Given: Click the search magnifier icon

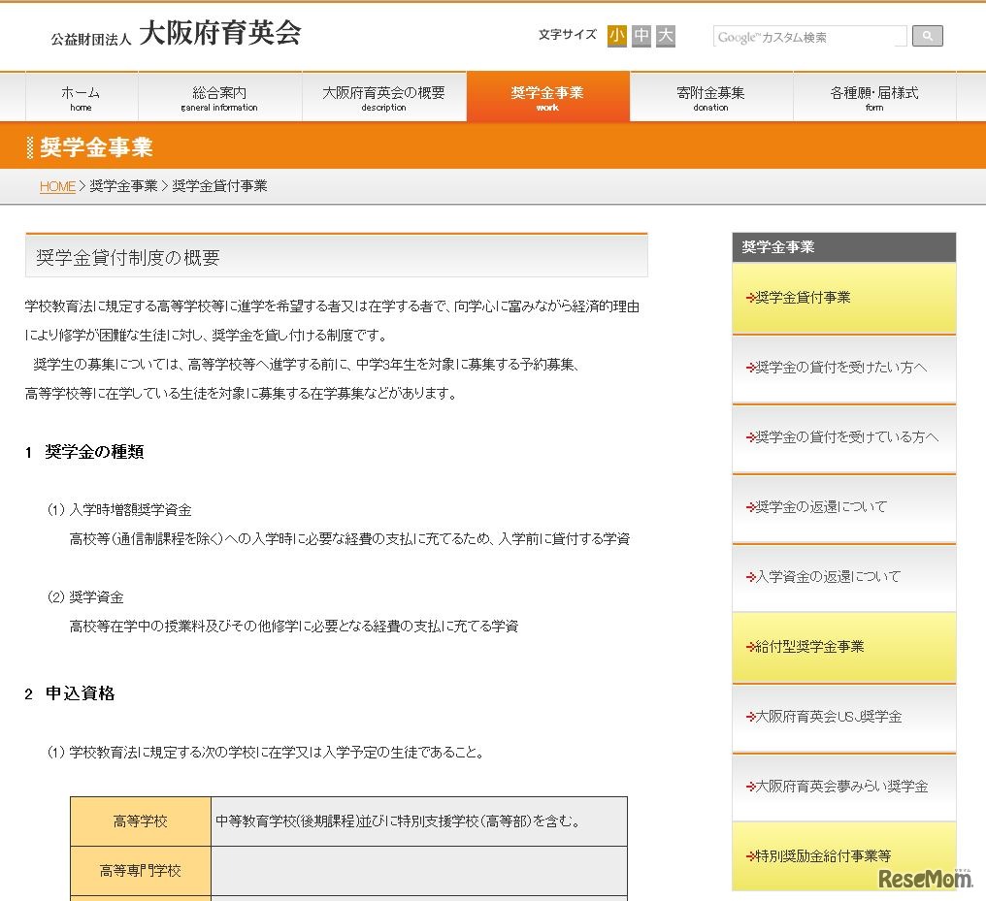Looking at the screenshot, I should [926, 36].
